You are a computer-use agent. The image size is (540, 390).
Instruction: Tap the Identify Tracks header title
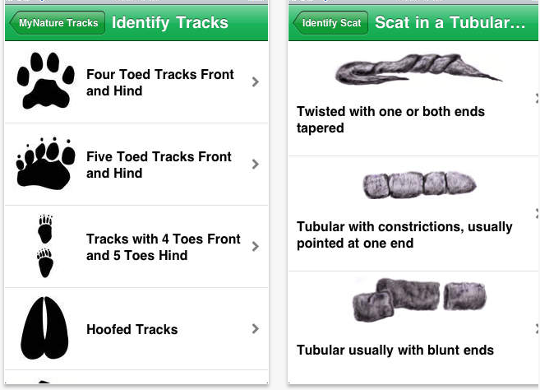point(170,23)
